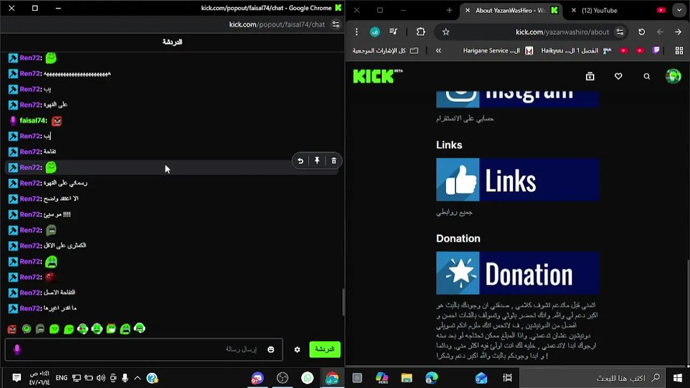Bookmark this page with the star icon
The height and width of the screenshot is (388, 690).
[446, 32]
